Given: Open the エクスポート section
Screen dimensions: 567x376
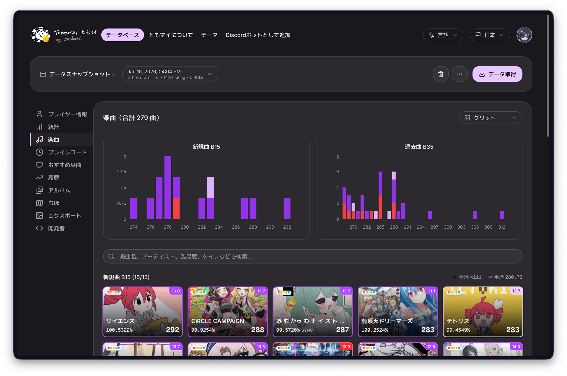Looking at the screenshot, I should [x=65, y=216].
